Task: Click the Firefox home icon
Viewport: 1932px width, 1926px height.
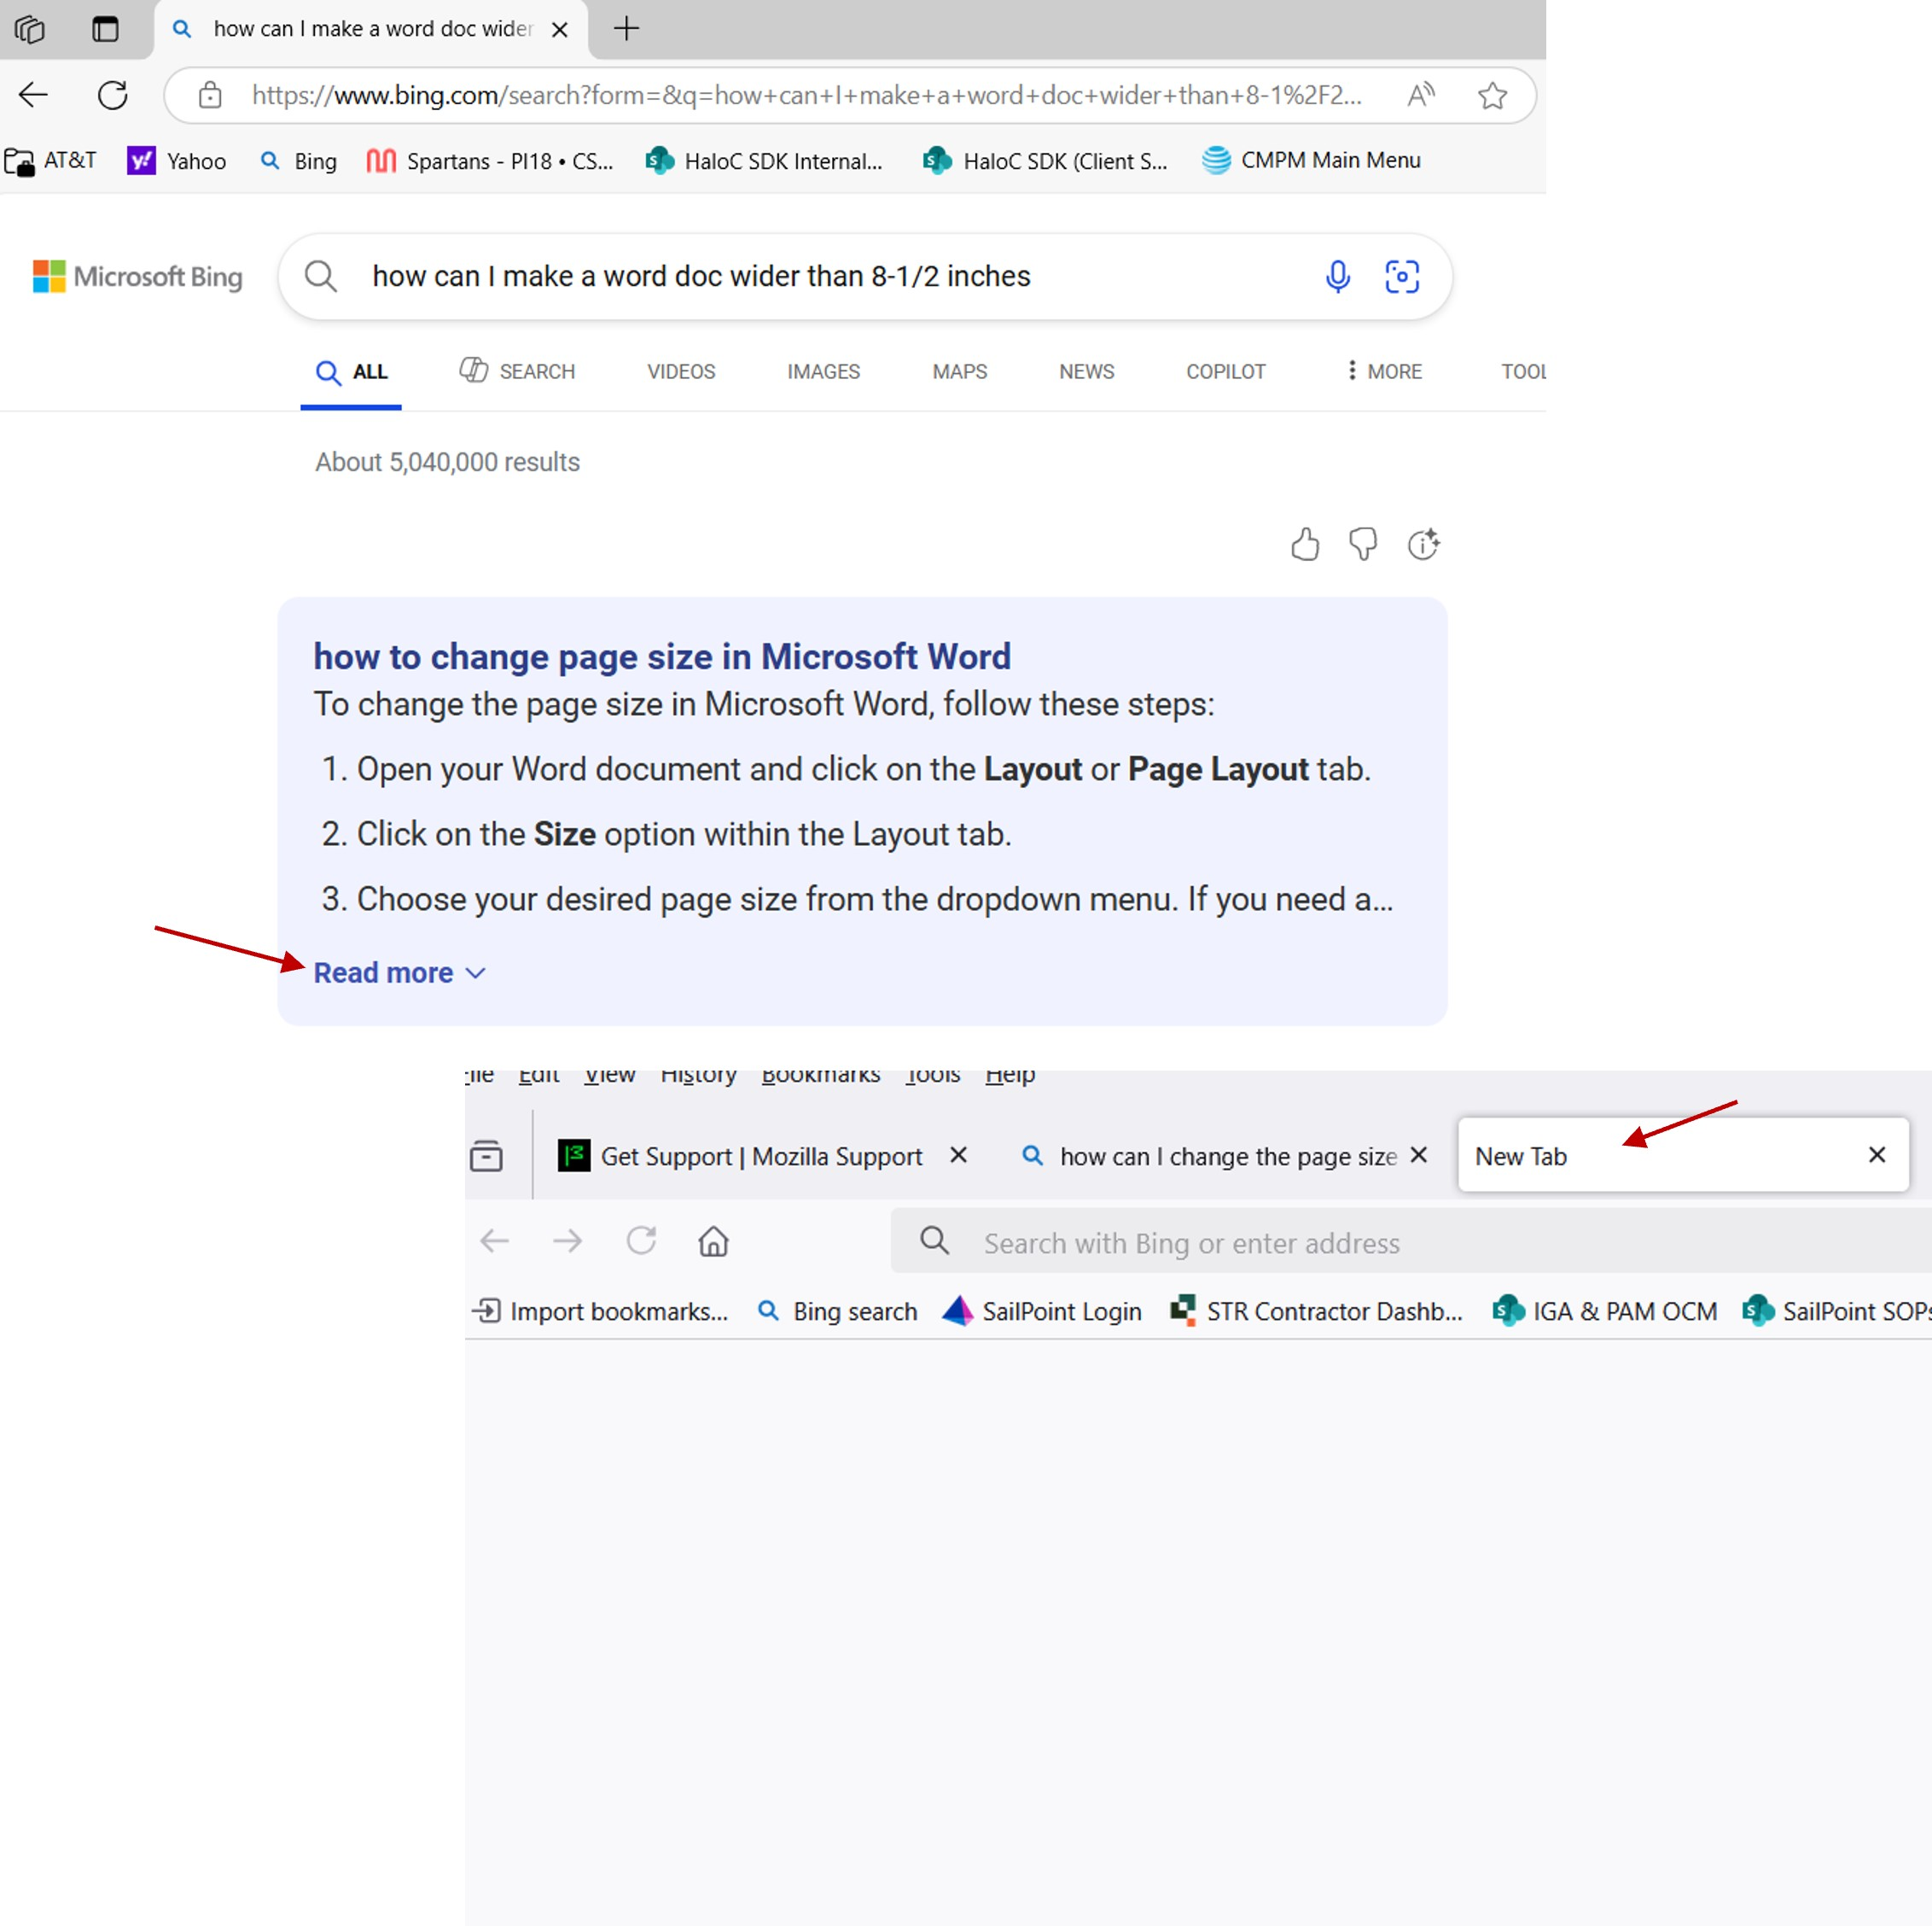Action: click(x=713, y=1241)
